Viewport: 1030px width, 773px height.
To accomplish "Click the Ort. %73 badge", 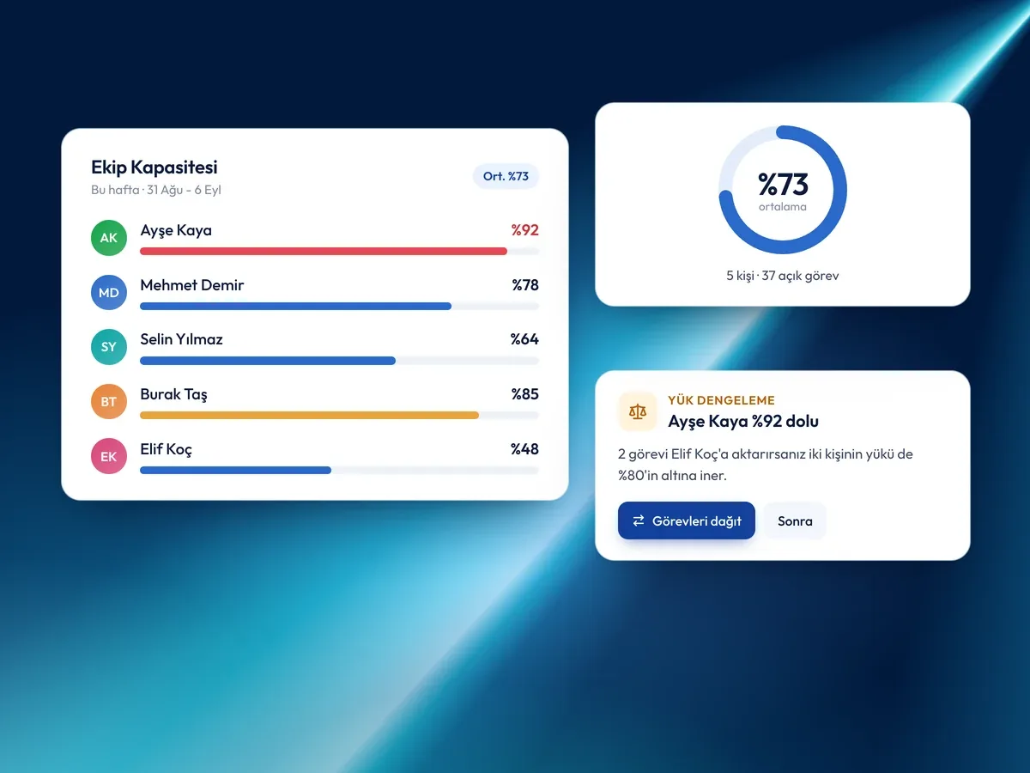I will coord(506,176).
